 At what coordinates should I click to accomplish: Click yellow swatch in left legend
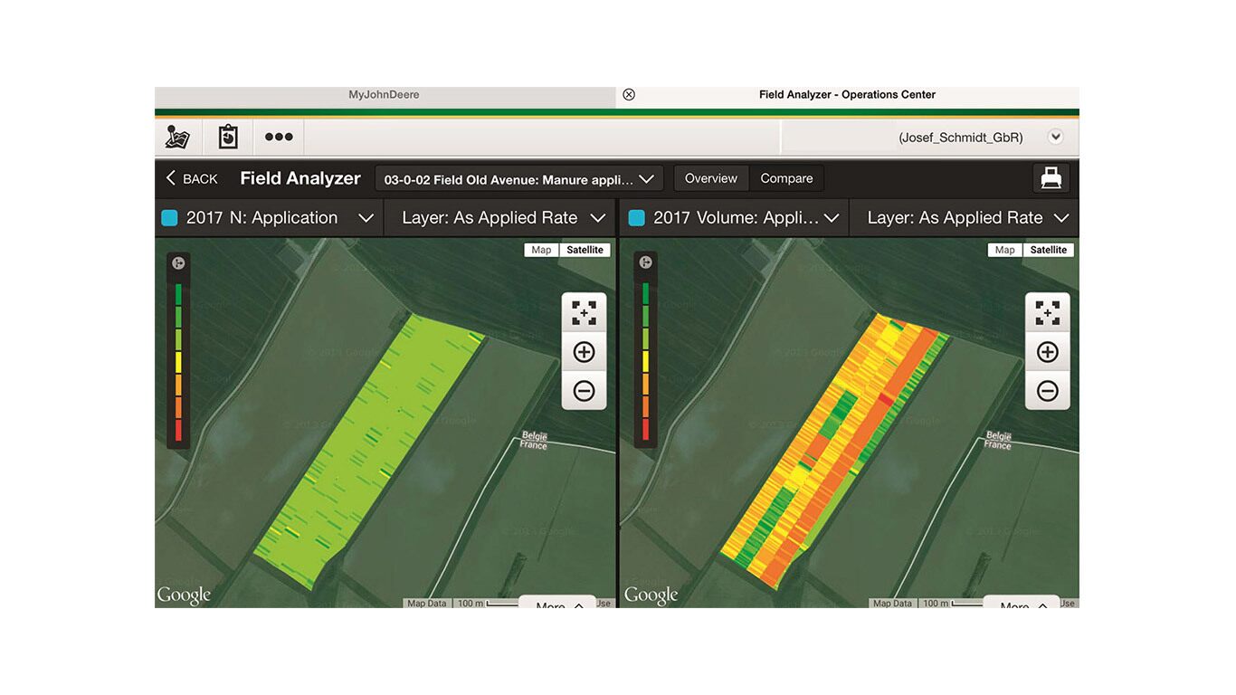pyautogui.click(x=178, y=361)
